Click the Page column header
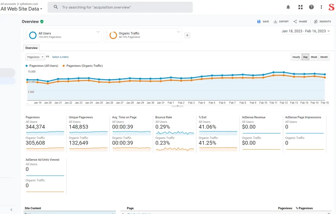Viewport: 336px width, 214px height. click(130, 208)
